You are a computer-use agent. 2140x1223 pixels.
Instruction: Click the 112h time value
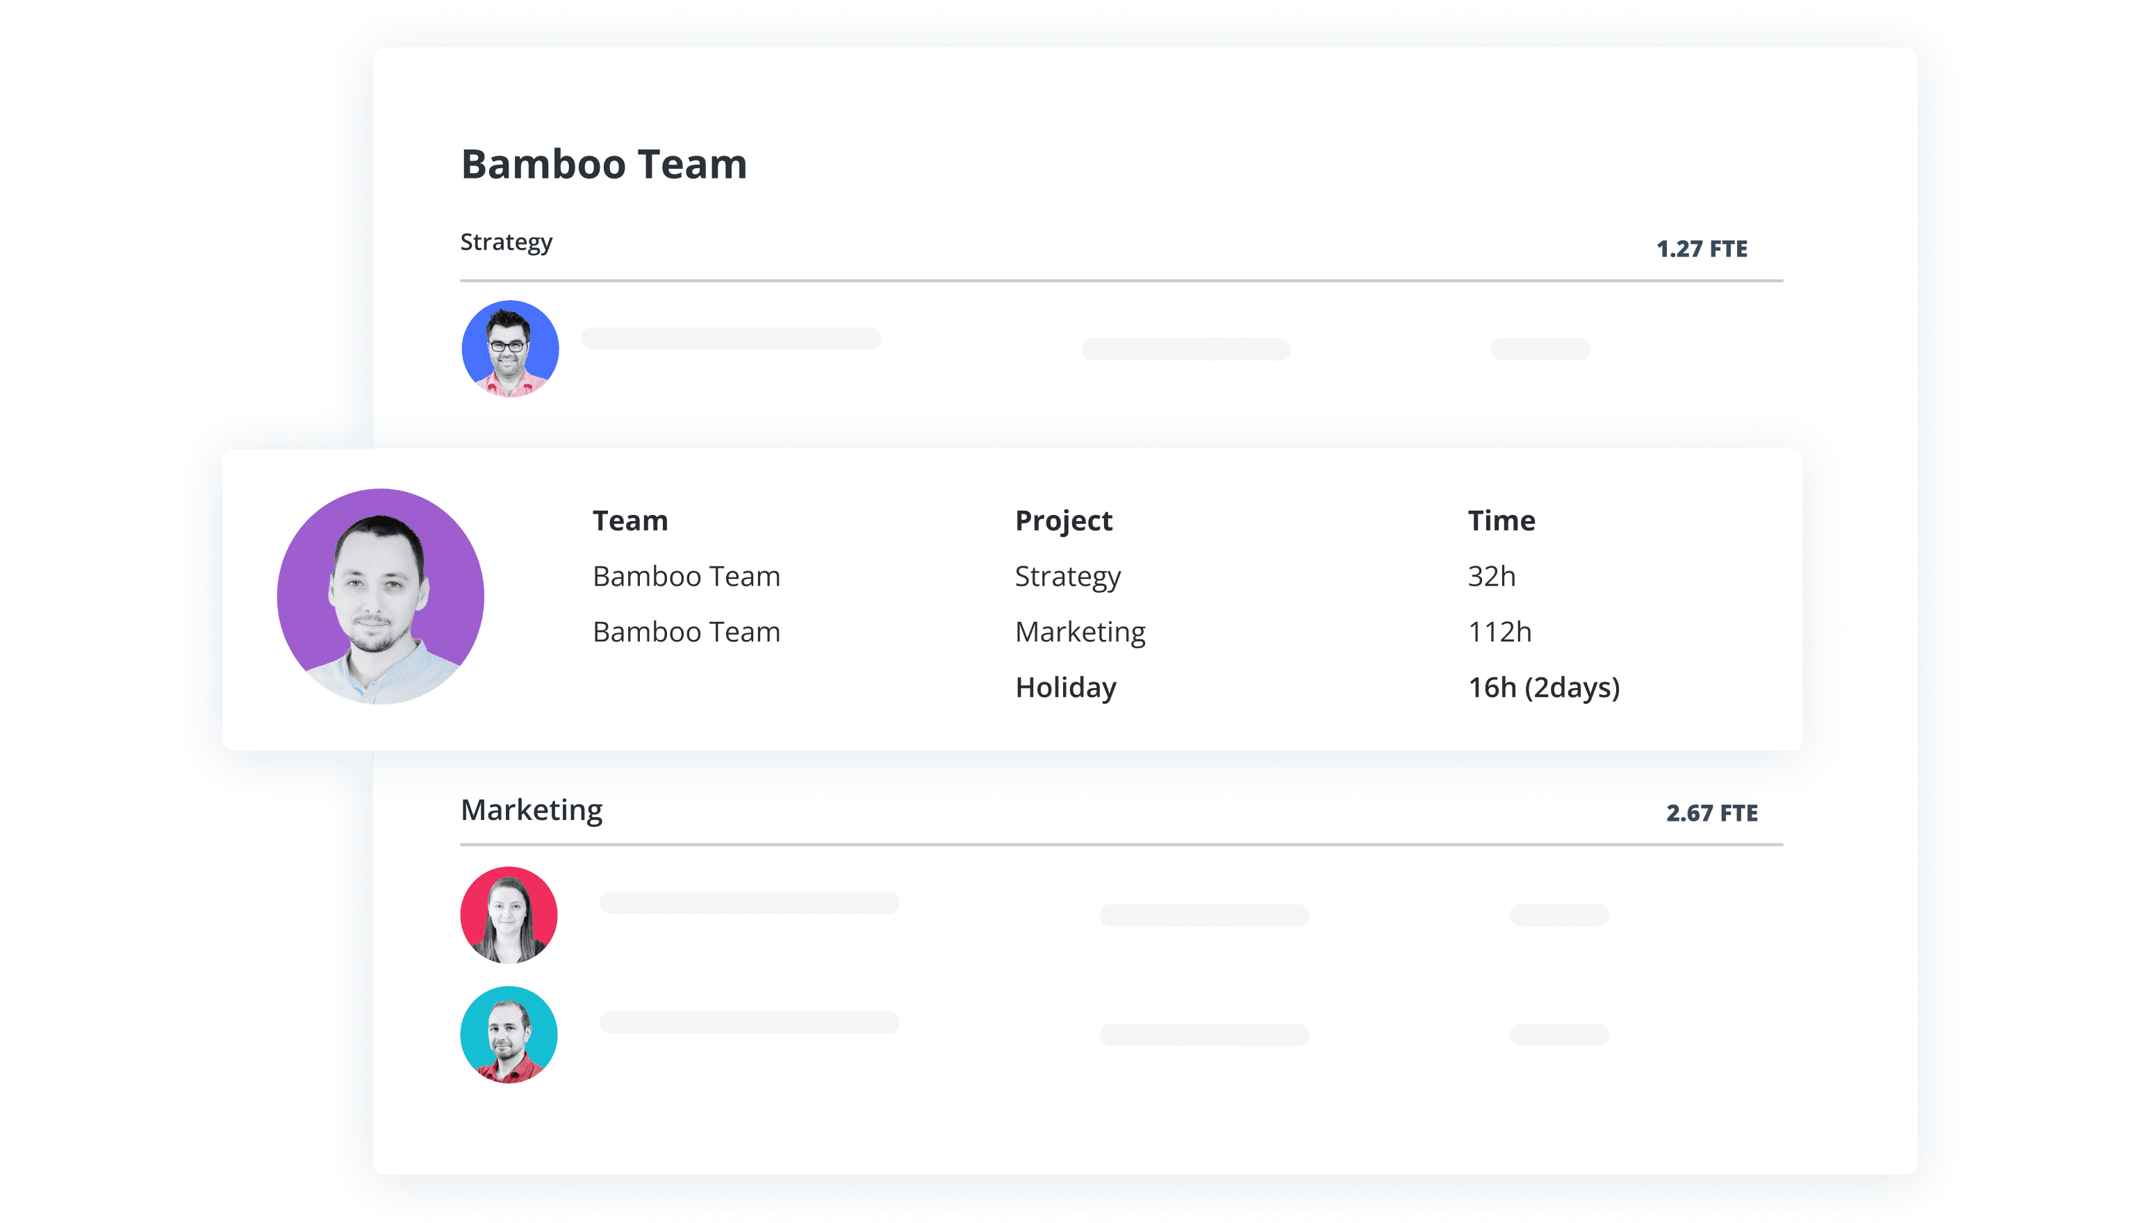click(x=1500, y=632)
